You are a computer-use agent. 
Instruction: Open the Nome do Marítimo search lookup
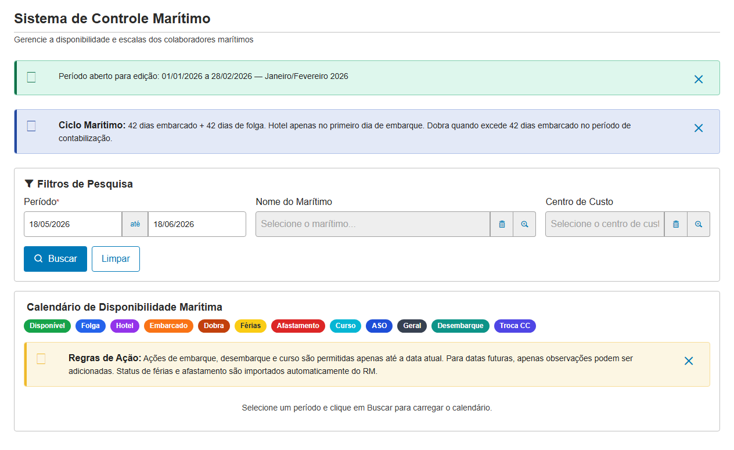pyautogui.click(x=524, y=224)
